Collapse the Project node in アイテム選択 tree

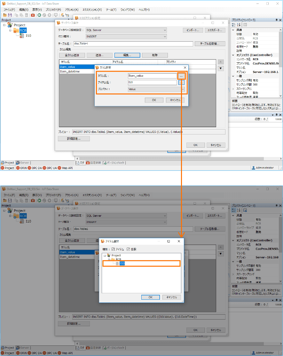pos(105,255)
